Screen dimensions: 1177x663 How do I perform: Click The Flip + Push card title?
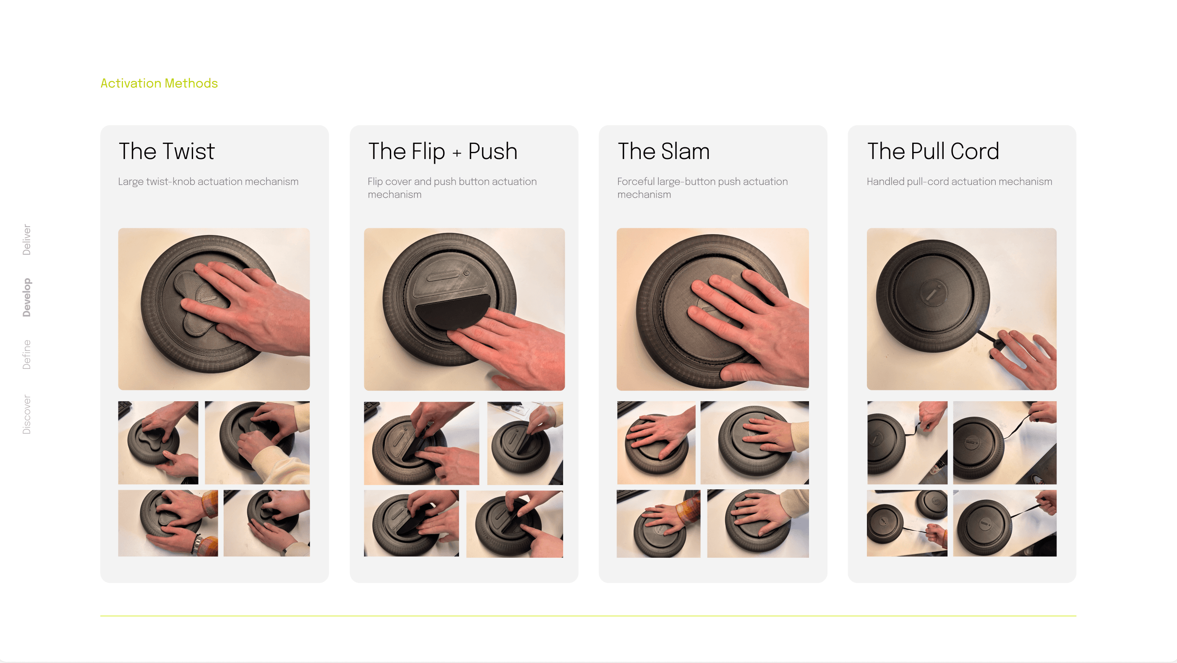click(442, 151)
